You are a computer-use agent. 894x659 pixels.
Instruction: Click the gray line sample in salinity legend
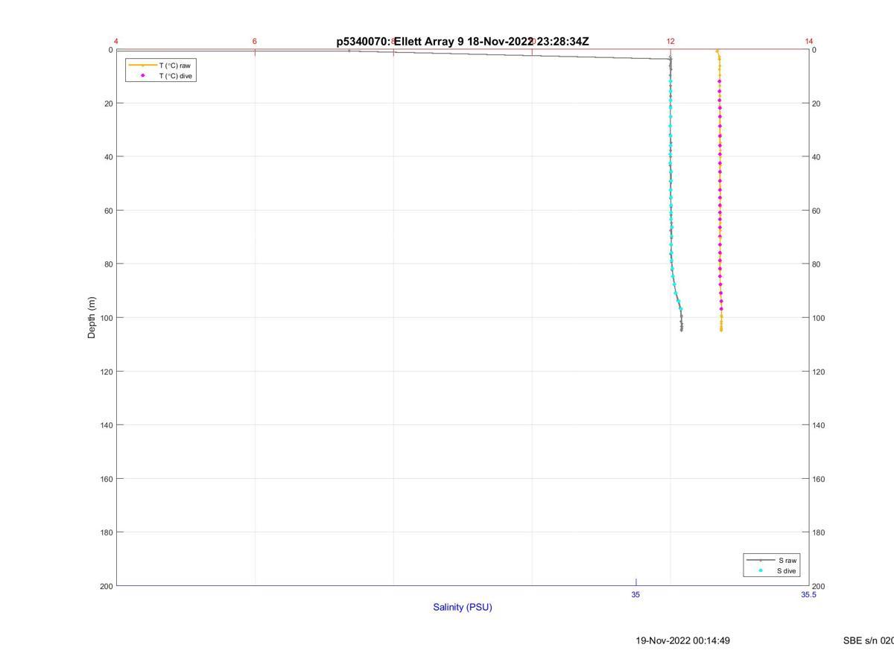coord(761,560)
